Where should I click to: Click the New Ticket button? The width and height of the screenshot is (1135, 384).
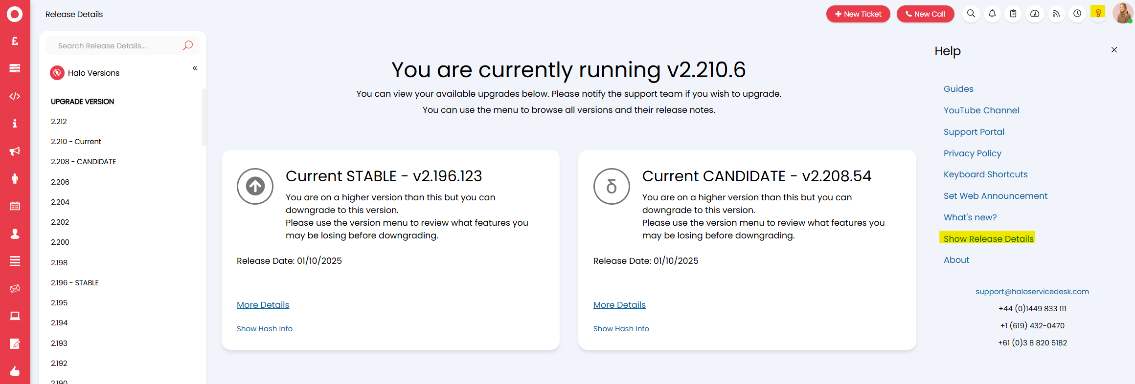858,14
